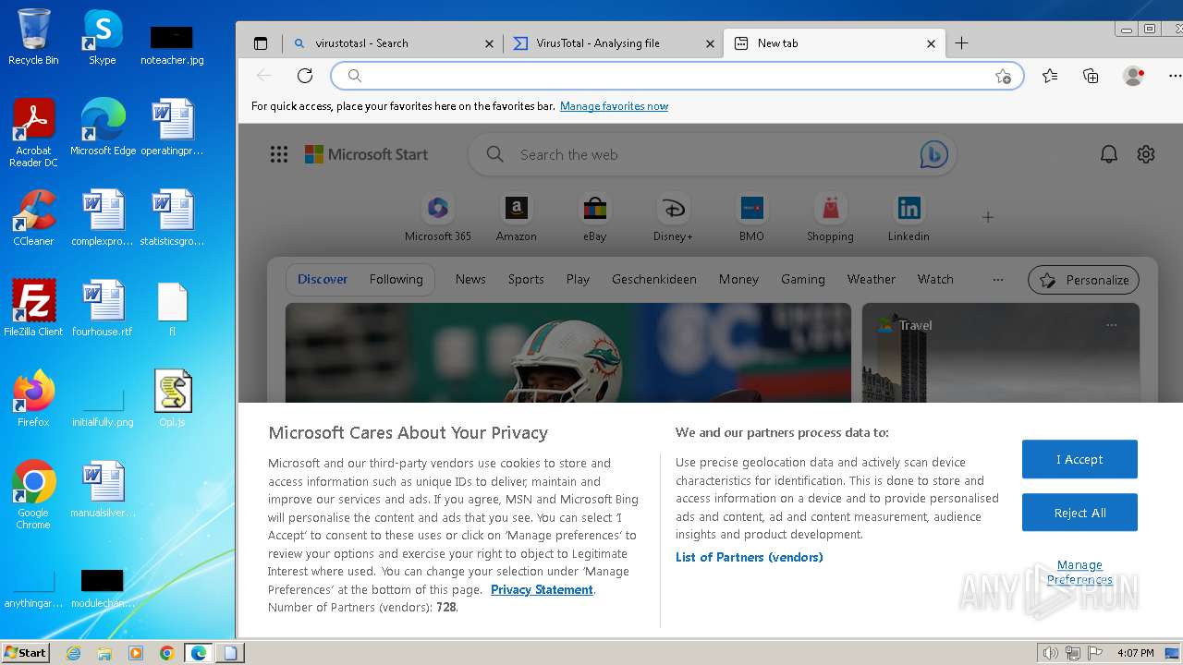Open Travel card options menu
The width and height of the screenshot is (1183, 665).
click(x=1112, y=325)
